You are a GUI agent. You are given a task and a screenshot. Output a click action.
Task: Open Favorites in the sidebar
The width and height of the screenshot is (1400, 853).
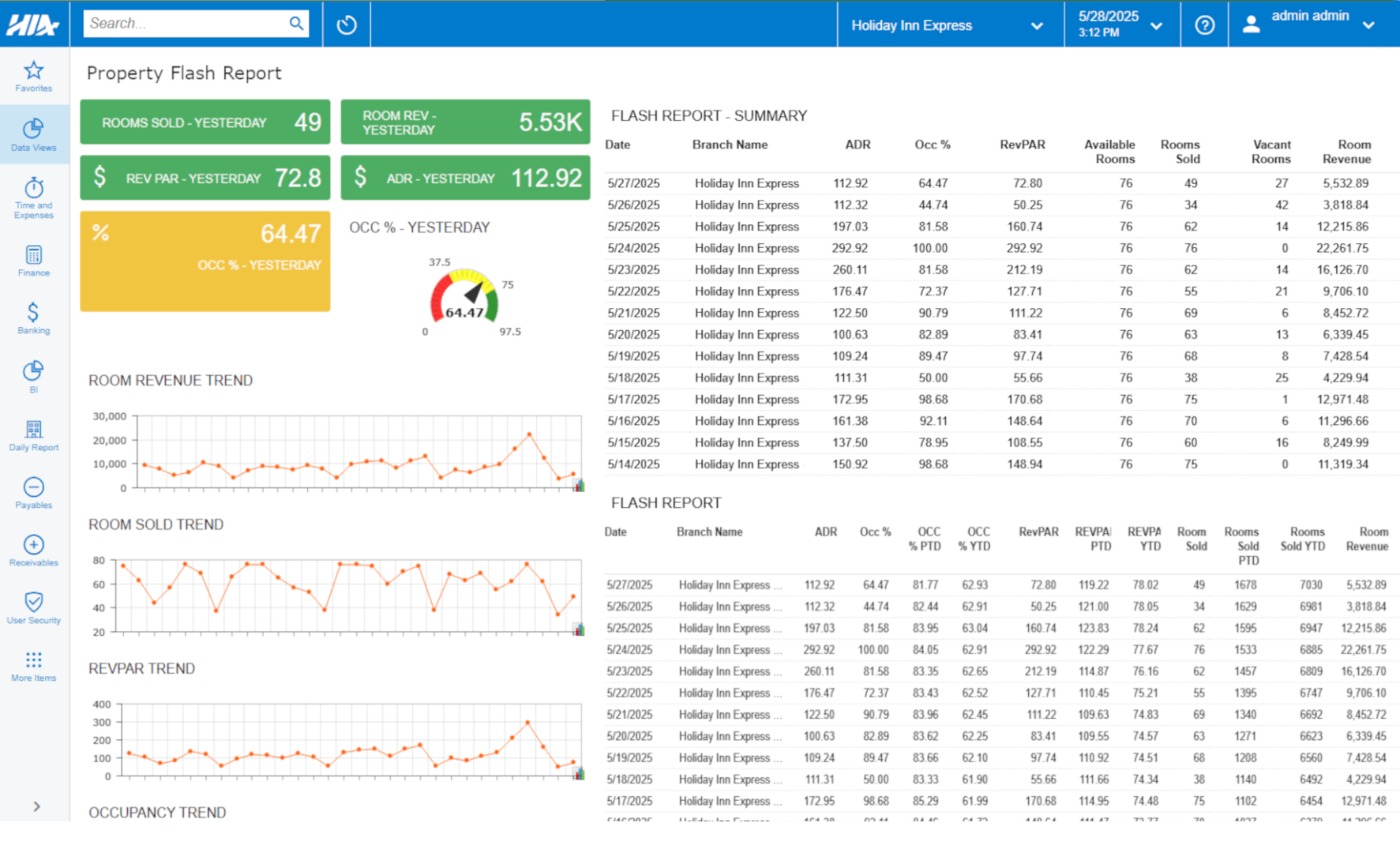33,77
